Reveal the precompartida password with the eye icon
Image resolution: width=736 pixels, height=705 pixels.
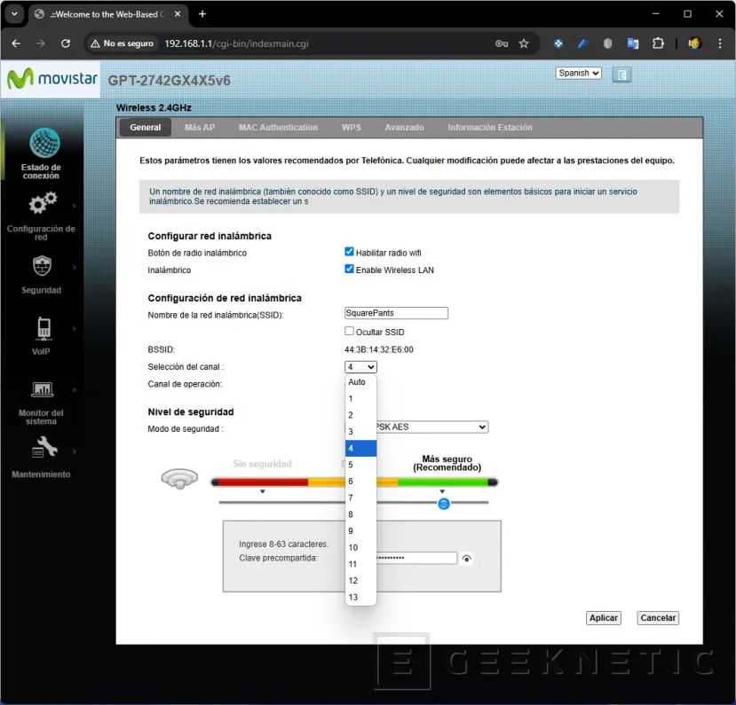point(465,558)
